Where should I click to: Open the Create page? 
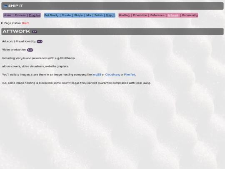(66, 15)
